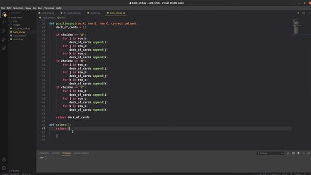Open the Go menu

click(x=35, y=8)
